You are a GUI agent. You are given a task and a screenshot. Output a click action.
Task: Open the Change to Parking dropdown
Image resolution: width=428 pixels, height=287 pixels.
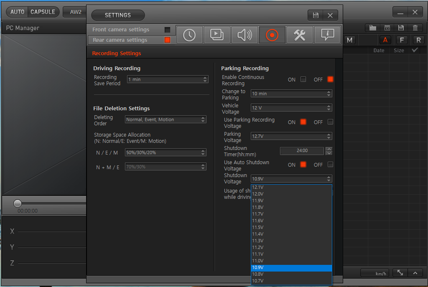(291, 94)
